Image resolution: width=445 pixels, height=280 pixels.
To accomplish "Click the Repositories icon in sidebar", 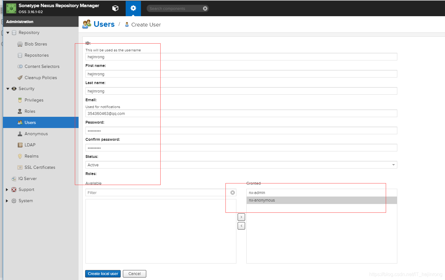I will 20,55.
